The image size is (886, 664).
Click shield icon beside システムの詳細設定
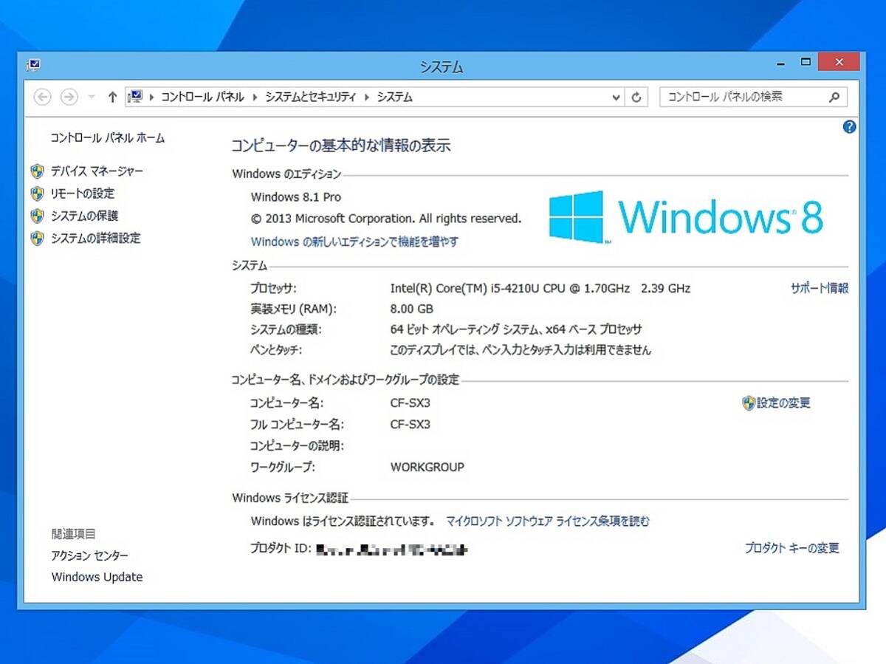point(38,238)
